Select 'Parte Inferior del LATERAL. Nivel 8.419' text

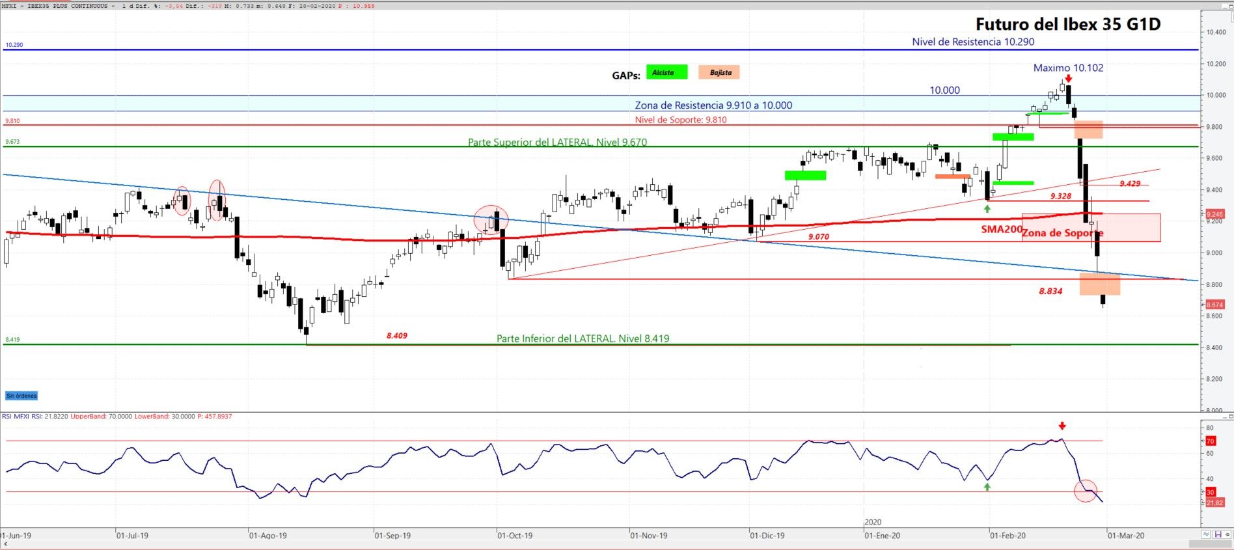point(583,338)
